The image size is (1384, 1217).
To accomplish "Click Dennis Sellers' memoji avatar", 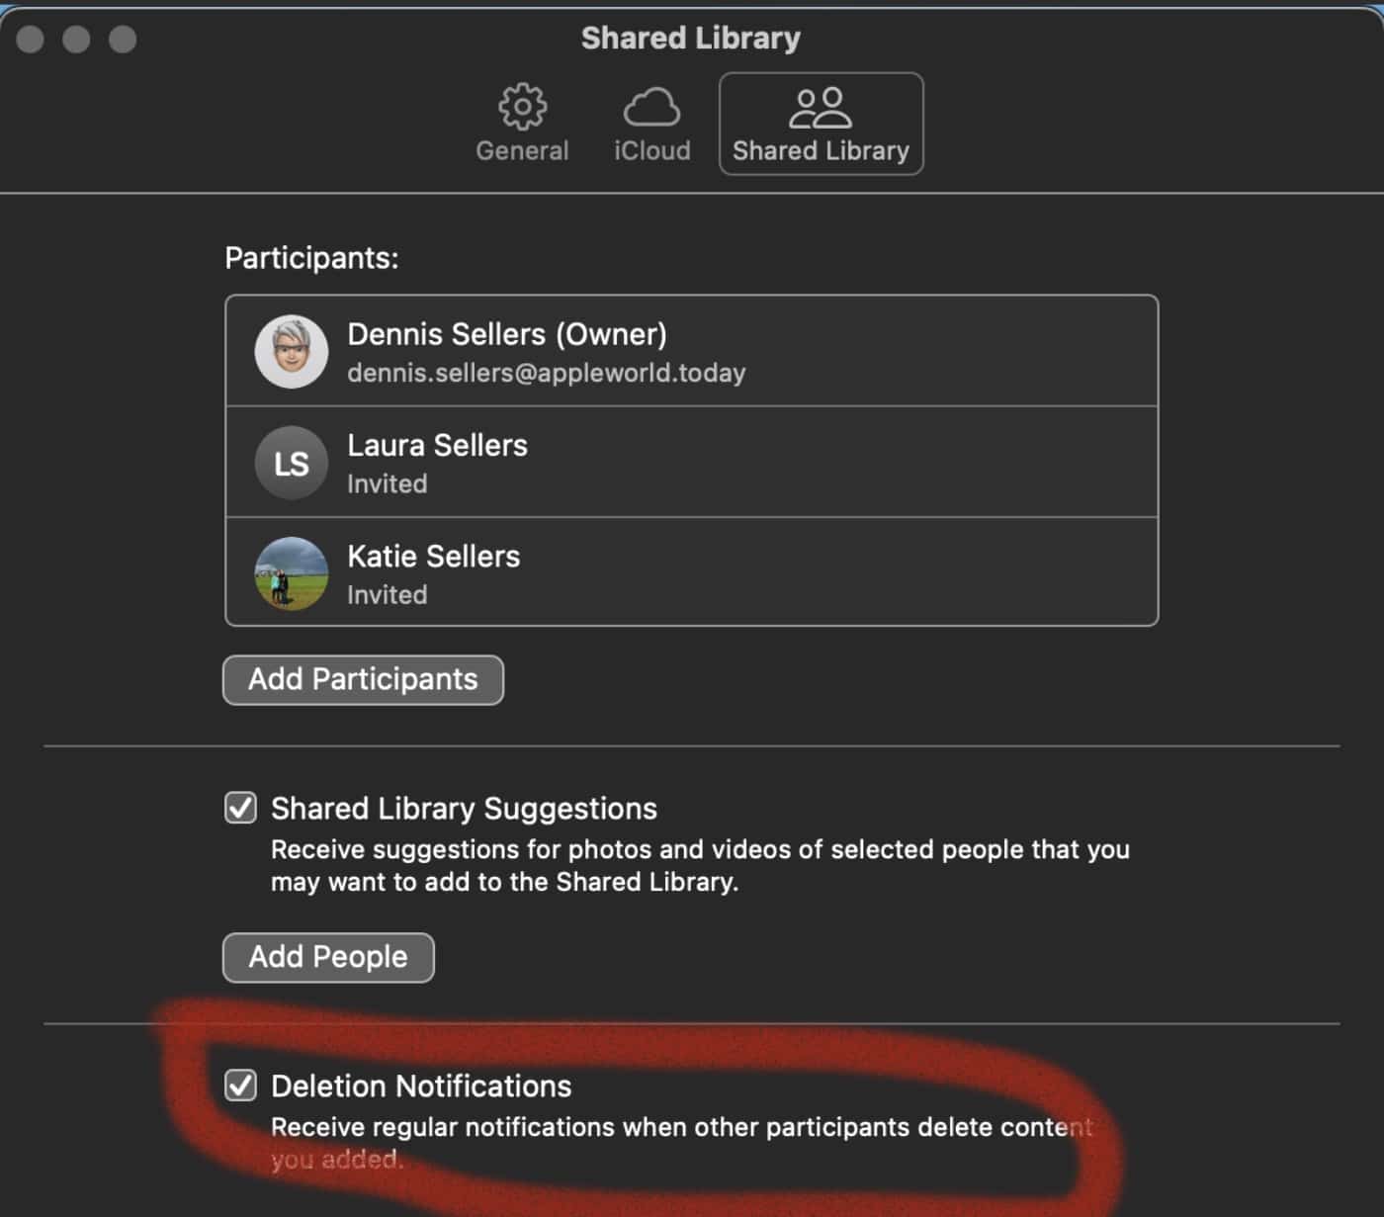I will point(291,352).
